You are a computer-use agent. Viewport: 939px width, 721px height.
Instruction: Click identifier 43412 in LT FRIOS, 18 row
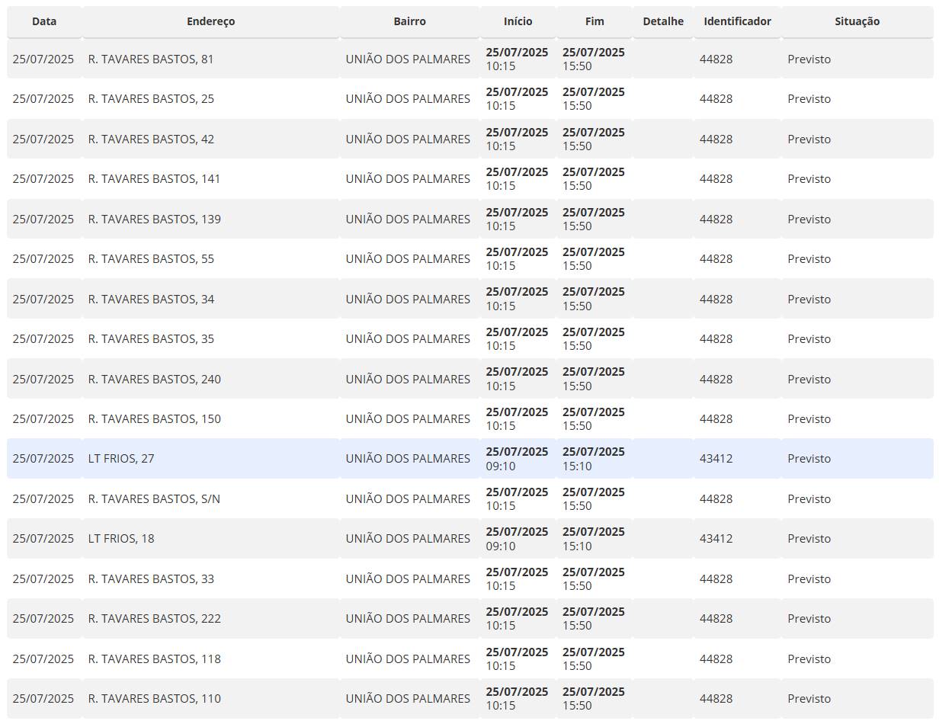click(716, 538)
